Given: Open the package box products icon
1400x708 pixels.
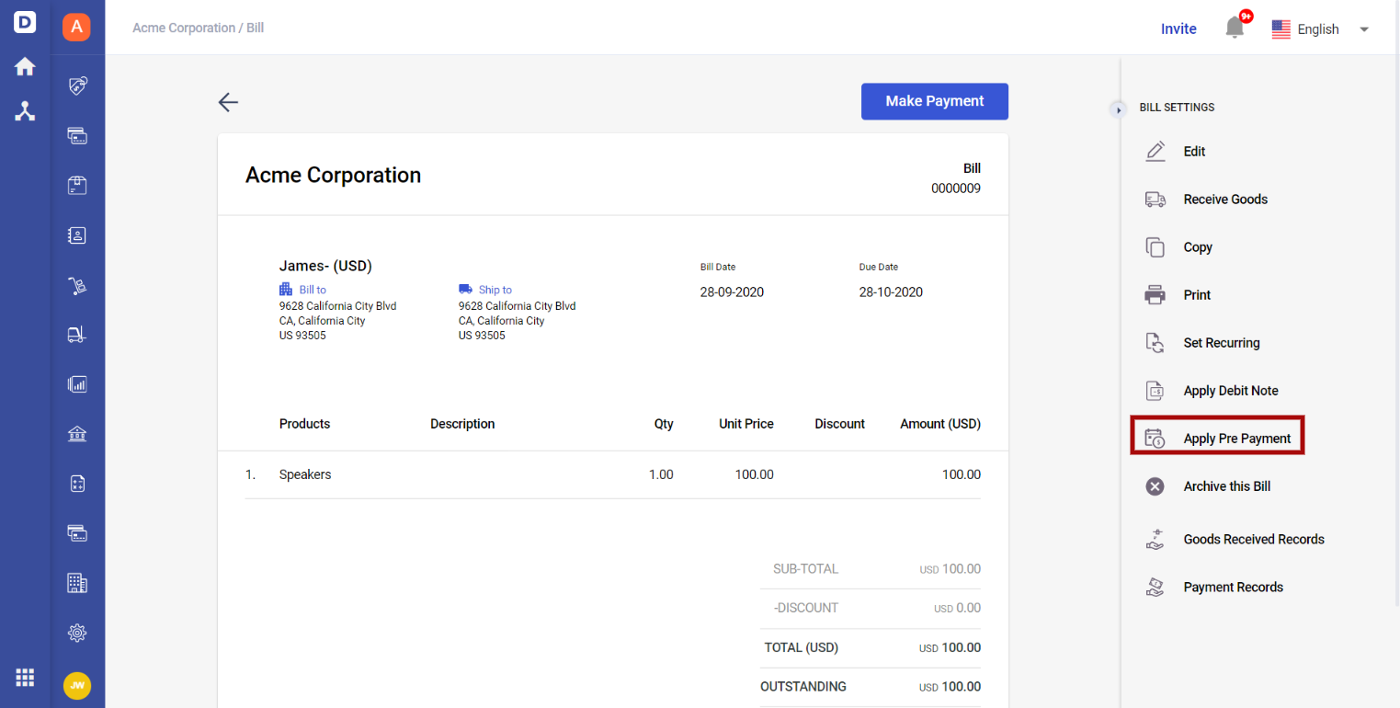Looking at the screenshot, I should [x=77, y=186].
